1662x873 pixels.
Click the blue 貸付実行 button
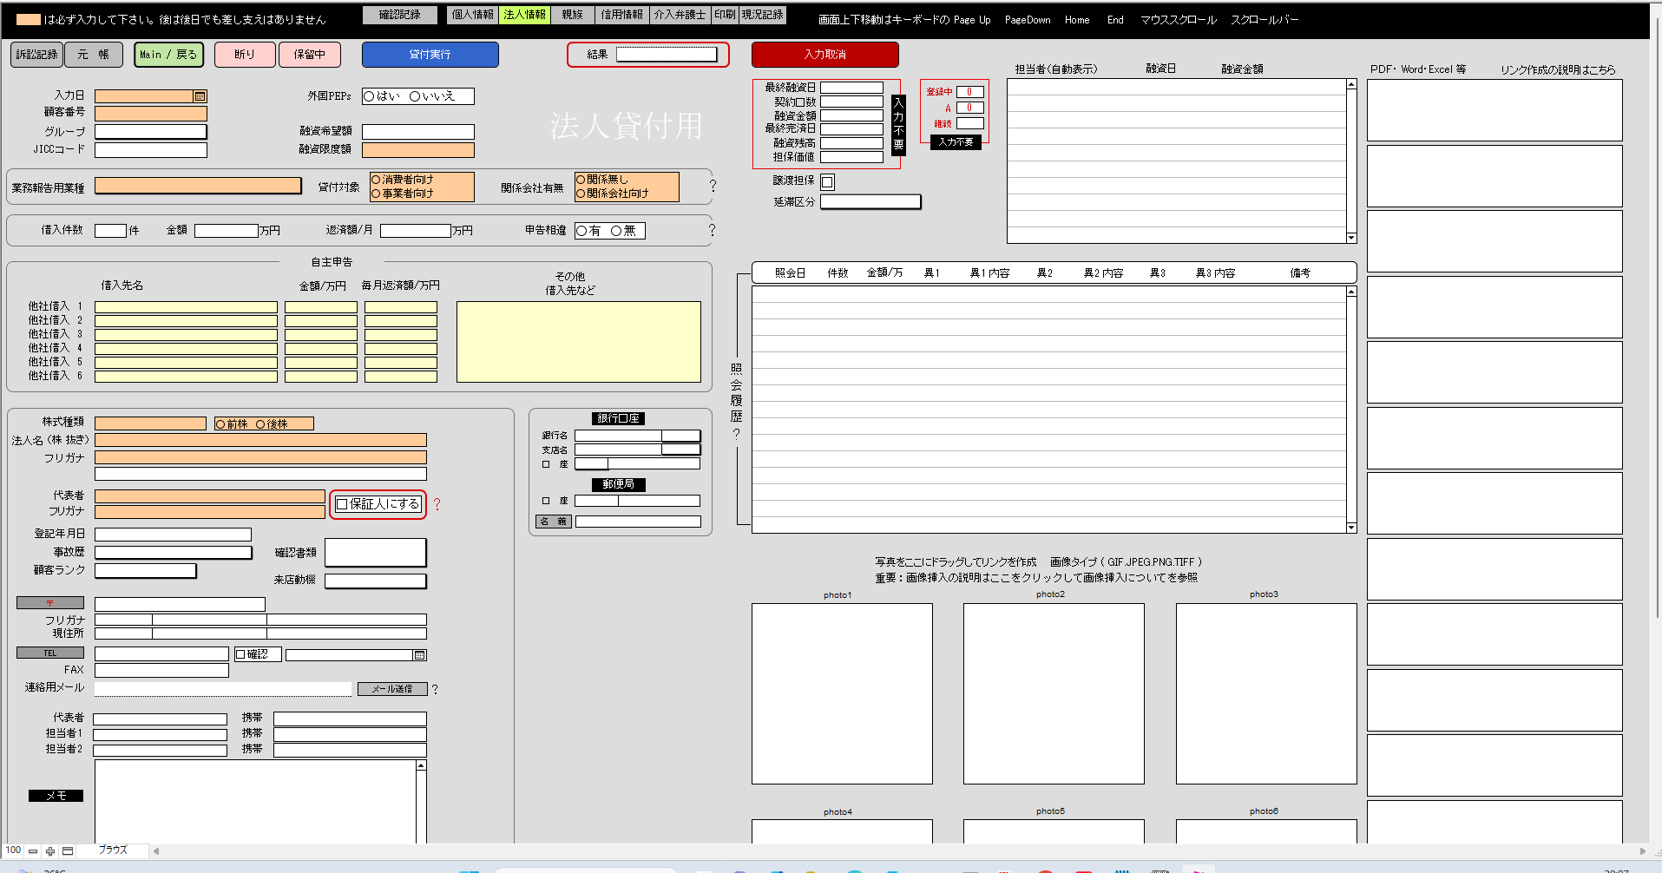[430, 55]
